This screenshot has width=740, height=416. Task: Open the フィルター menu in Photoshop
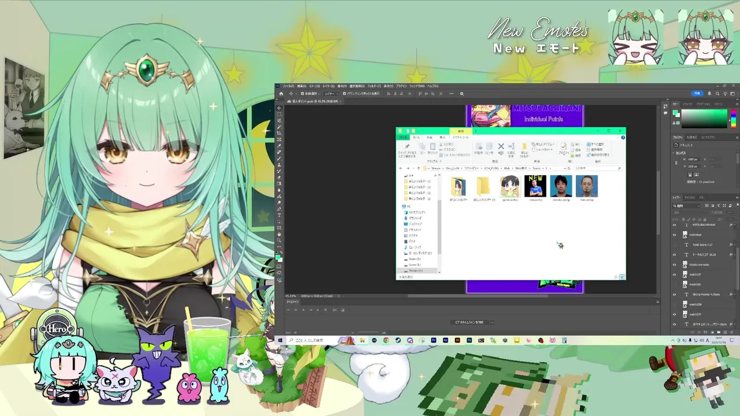[x=374, y=86]
